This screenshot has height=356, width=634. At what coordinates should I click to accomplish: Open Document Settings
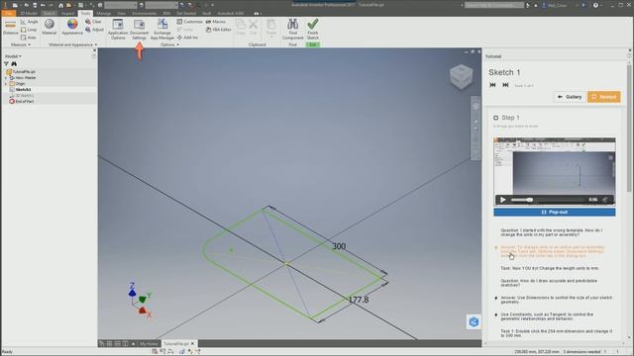click(139, 30)
